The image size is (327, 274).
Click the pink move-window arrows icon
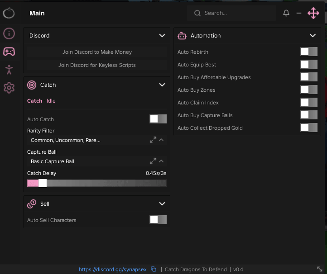[313, 13]
